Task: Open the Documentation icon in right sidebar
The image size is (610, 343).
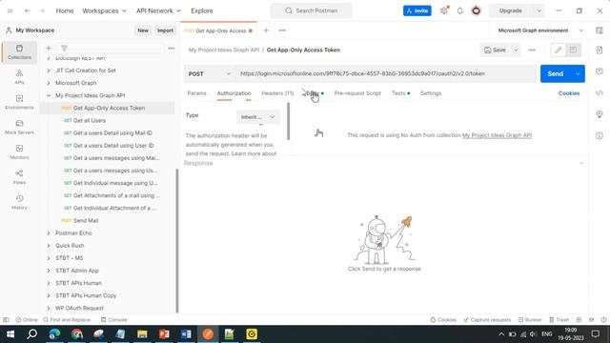Action: coord(600,50)
